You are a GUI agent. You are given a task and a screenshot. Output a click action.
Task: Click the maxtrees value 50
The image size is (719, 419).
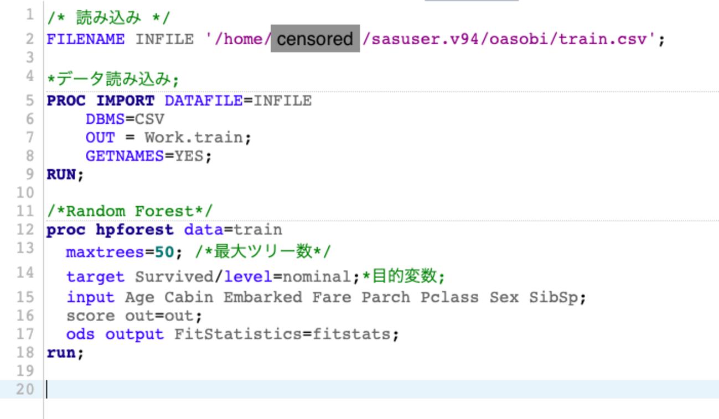164,253
